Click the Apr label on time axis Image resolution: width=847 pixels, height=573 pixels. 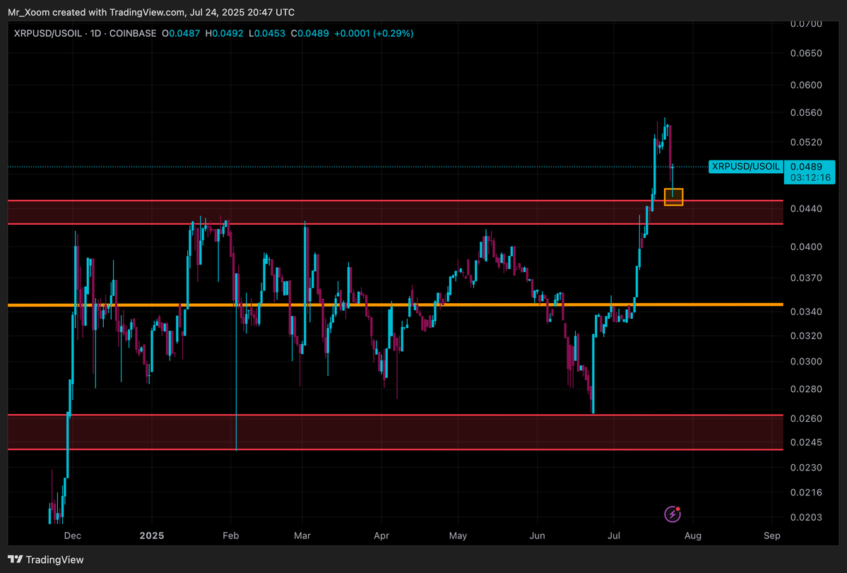381,536
